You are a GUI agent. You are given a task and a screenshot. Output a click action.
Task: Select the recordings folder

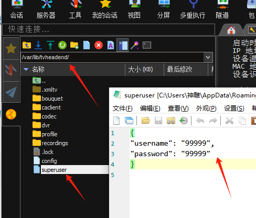(50, 143)
